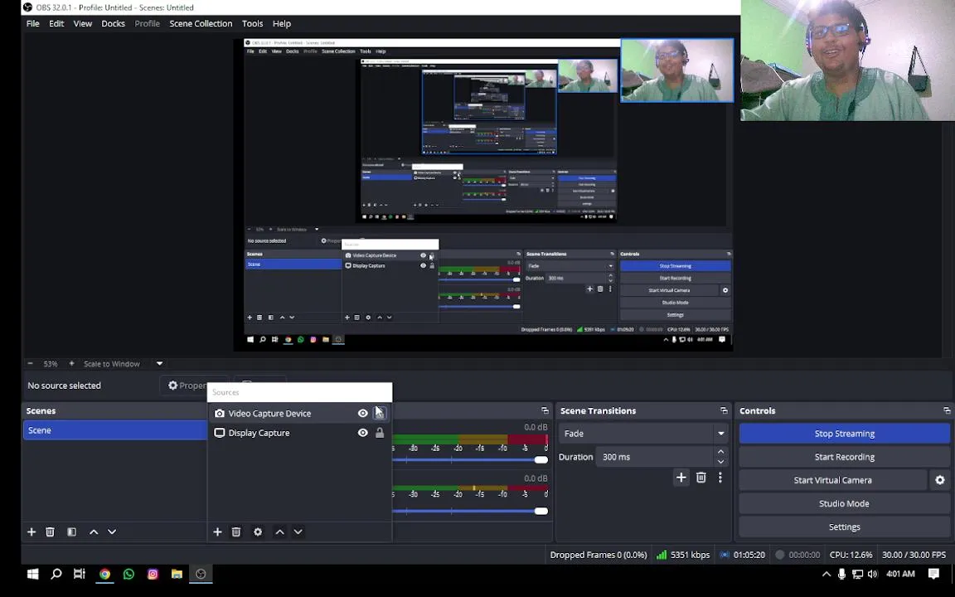Screen dimensions: 955x597
Task: Add a new scene with the plus icon in Scenes
Action: pos(32,531)
